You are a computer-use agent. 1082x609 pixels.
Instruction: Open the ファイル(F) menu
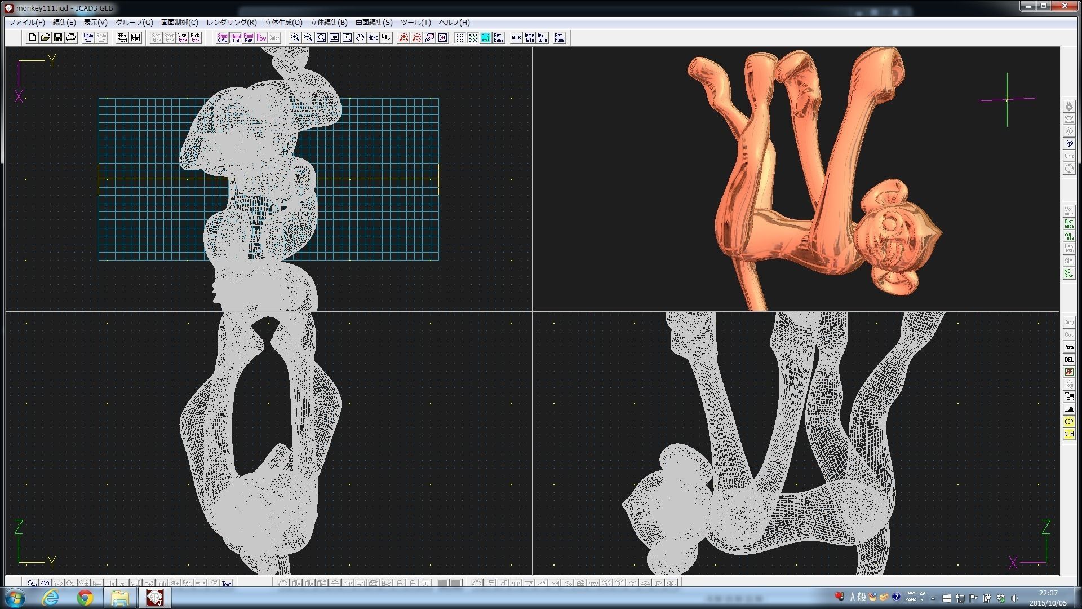(x=26, y=23)
